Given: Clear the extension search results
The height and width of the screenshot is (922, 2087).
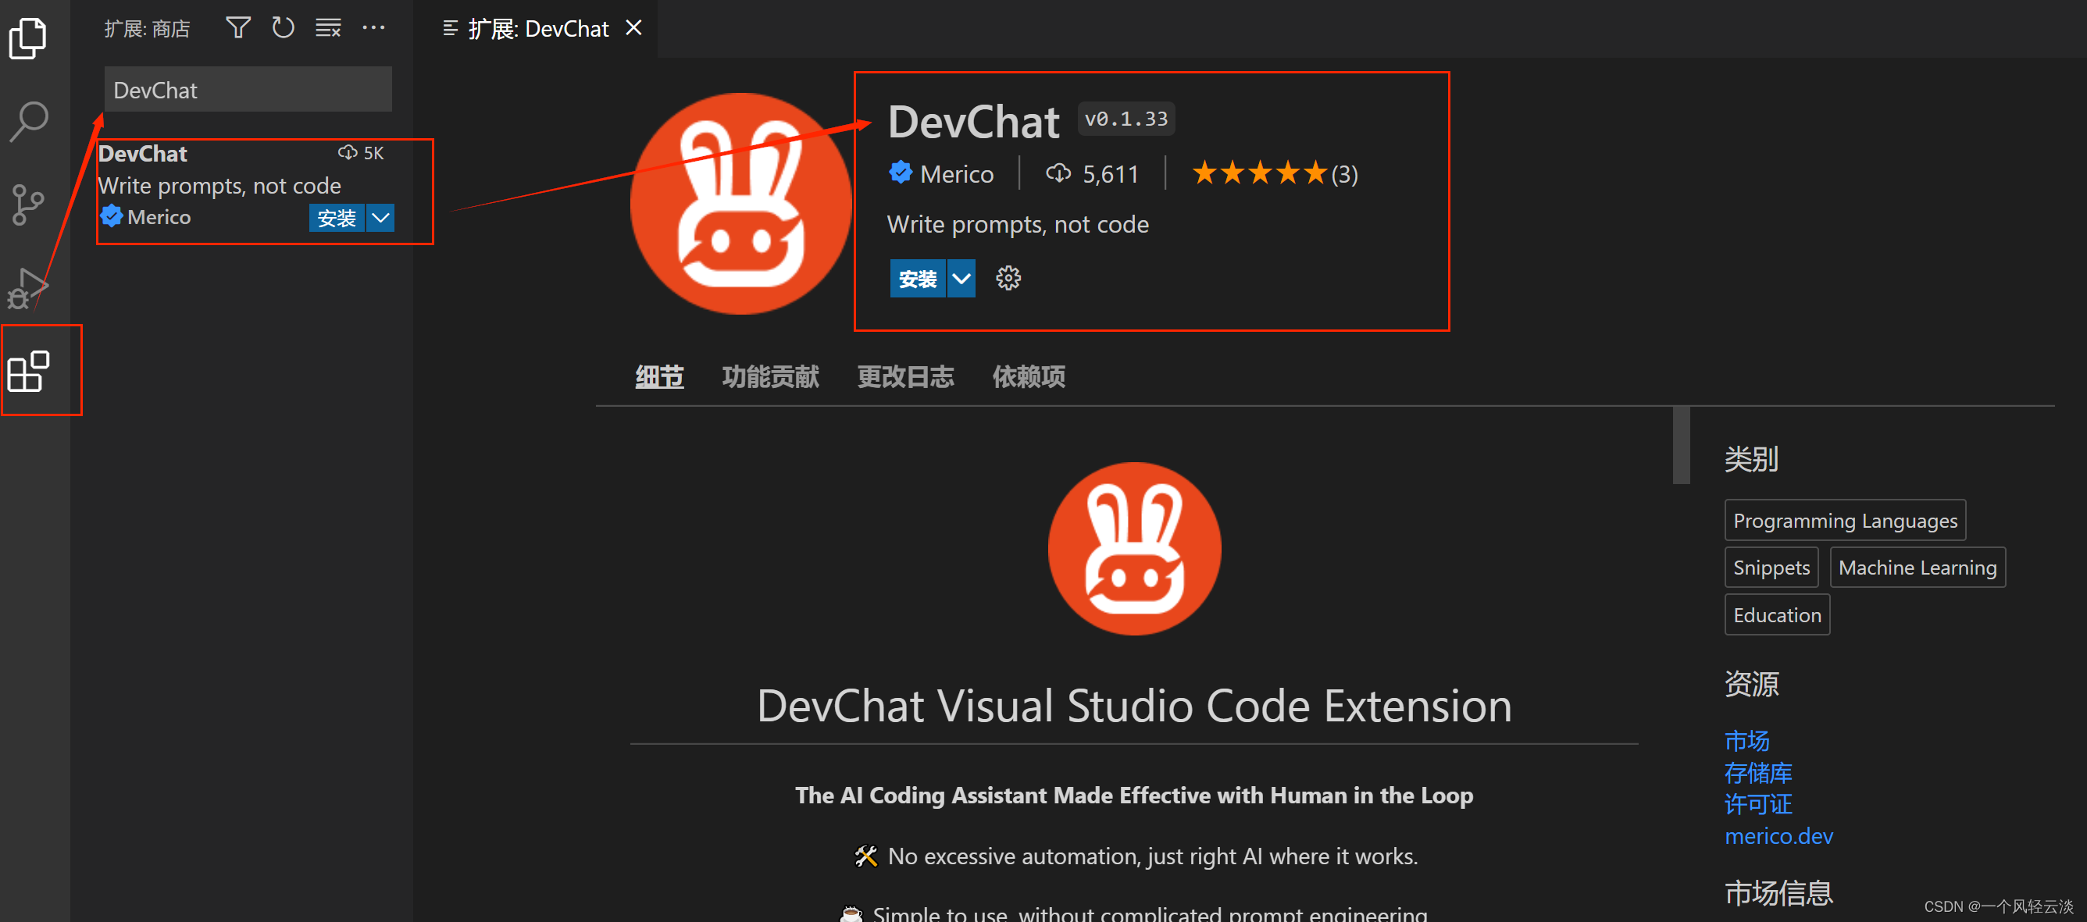Looking at the screenshot, I should point(328,27).
